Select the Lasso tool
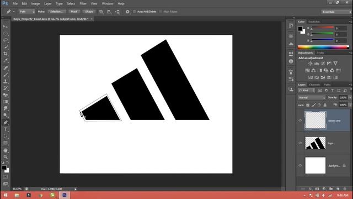This screenshot has height=199, width=353. pyautogui.click(x=6, y=40)
